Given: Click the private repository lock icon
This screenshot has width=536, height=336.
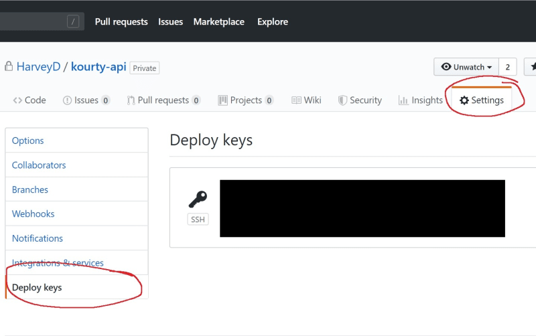Looking at the screenshot, I should pyautogui.click(x=9, y=66).
